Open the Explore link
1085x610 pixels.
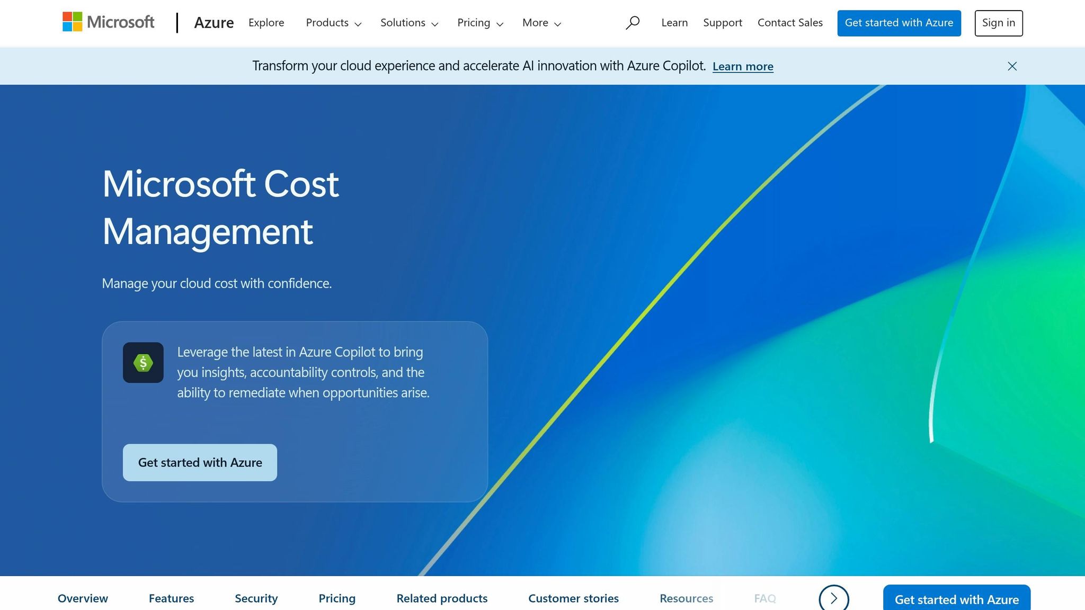tap(266, 23)
